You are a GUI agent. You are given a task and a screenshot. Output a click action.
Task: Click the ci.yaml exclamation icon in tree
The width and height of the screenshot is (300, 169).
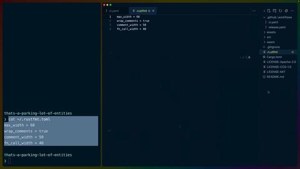[x=266, y=22]
